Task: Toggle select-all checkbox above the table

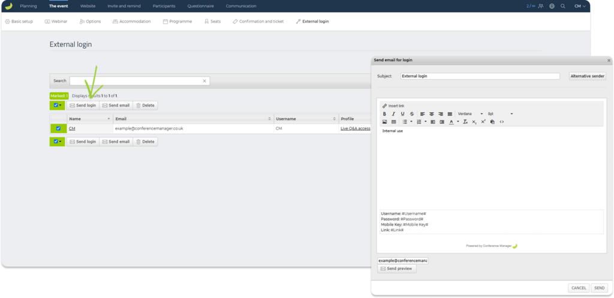Action: point(56,105)
